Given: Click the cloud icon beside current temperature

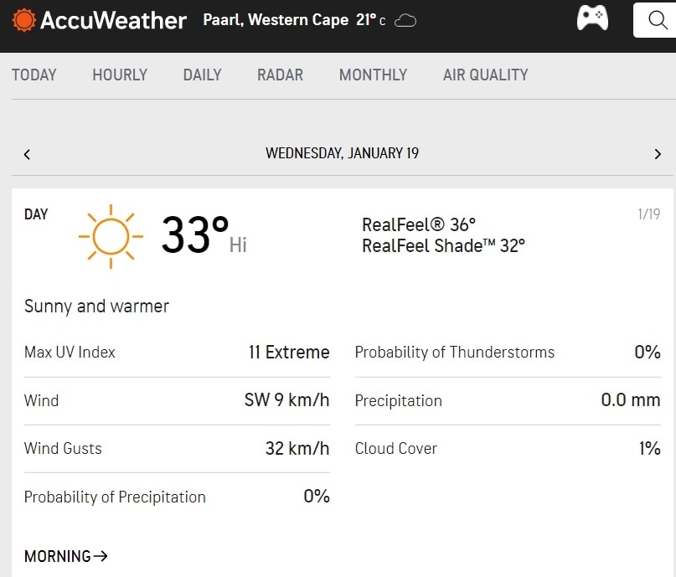Looking at the screenshot, I should 405,20.
